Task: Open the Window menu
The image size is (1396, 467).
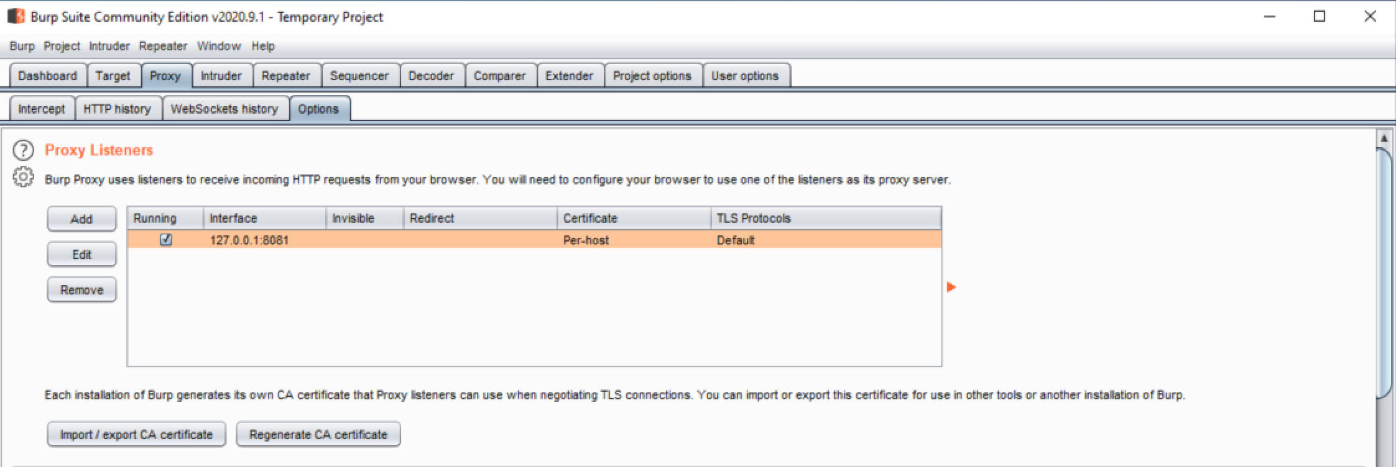Action: click(219, 46)
